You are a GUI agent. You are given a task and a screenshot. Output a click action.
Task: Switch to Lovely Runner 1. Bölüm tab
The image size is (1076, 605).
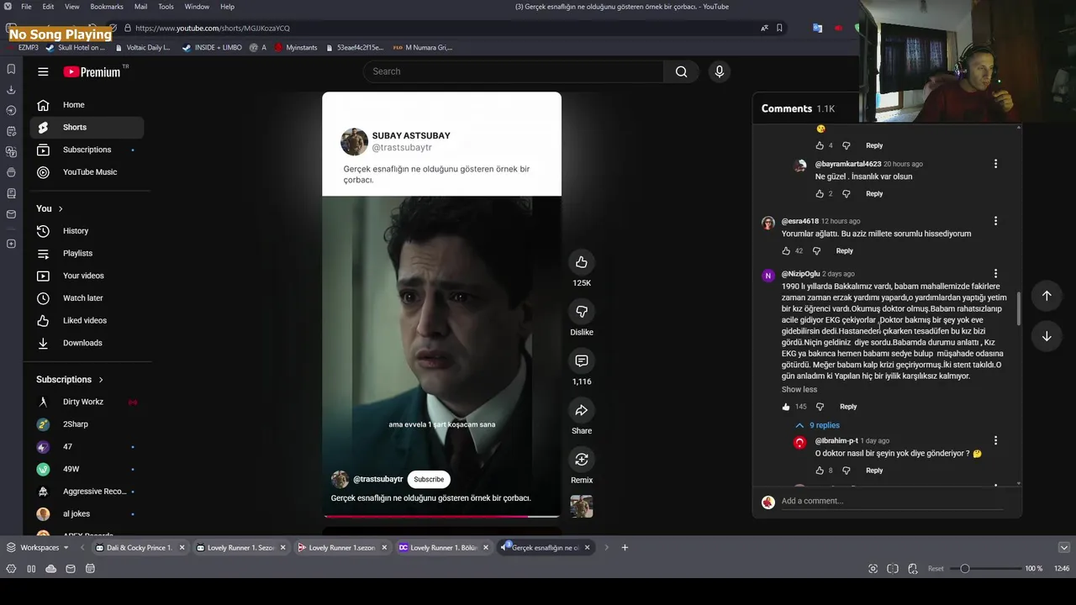click(x=443, y=548)
